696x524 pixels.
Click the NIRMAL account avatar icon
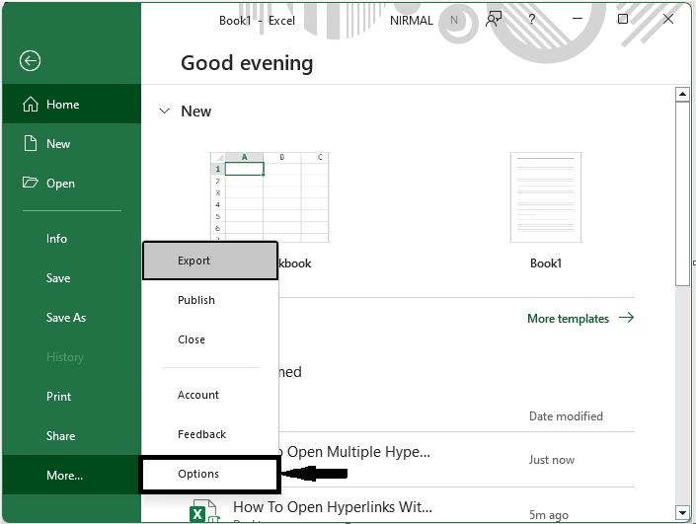tap(454, 20)
